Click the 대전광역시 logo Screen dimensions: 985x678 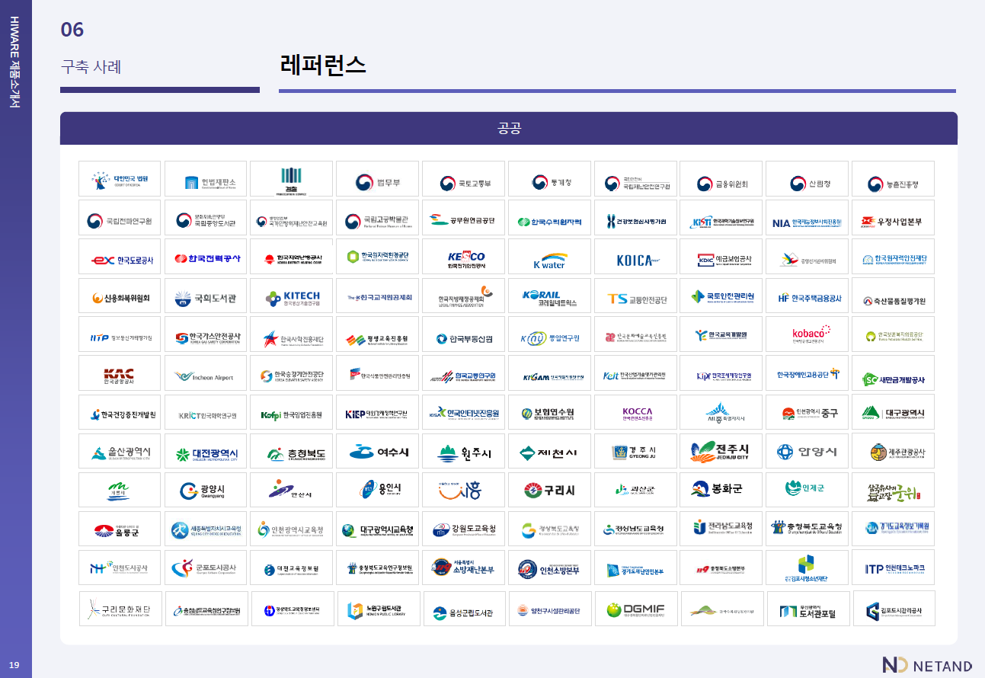[x=206, y=452]
